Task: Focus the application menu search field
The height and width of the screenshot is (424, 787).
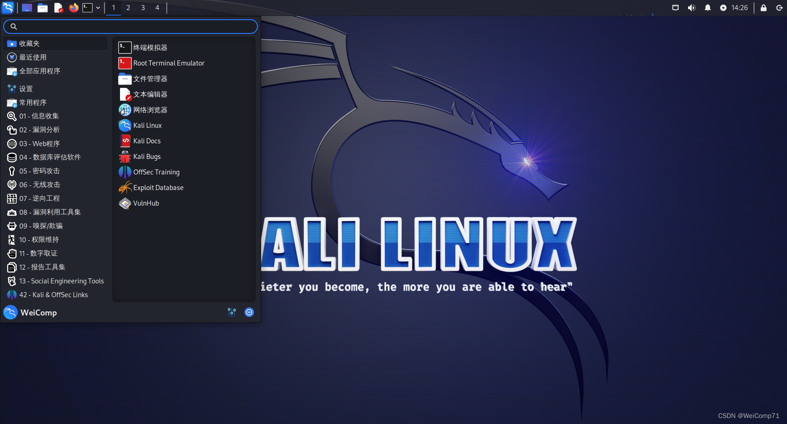Action: pyautogui.click(x=131, y=27)
